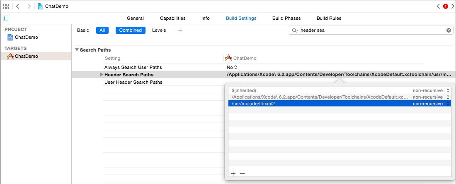Click the ChatDemo project file icon in breadcrumb

pos(40,6)
